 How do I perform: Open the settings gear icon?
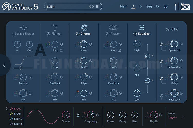pos(165,6)
